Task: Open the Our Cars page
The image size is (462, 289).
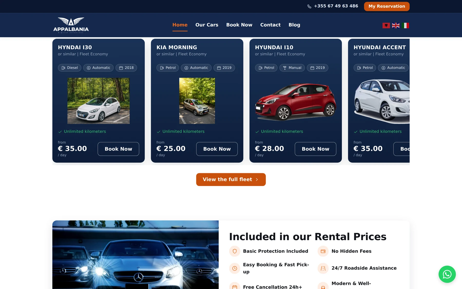Action: (207, 25)
